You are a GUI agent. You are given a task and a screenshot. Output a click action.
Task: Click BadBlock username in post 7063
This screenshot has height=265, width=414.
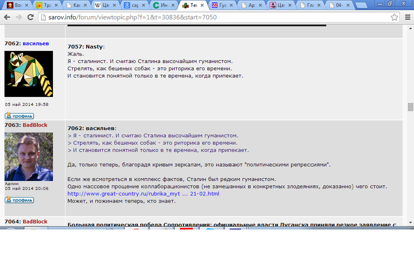coord(35,125)
